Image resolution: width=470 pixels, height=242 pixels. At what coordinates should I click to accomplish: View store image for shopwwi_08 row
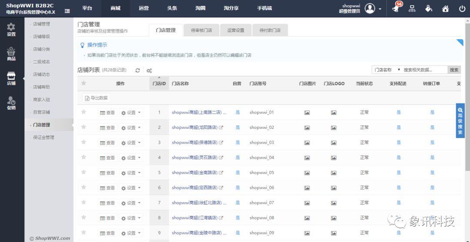pyautogui.click(x=307, y=218)
